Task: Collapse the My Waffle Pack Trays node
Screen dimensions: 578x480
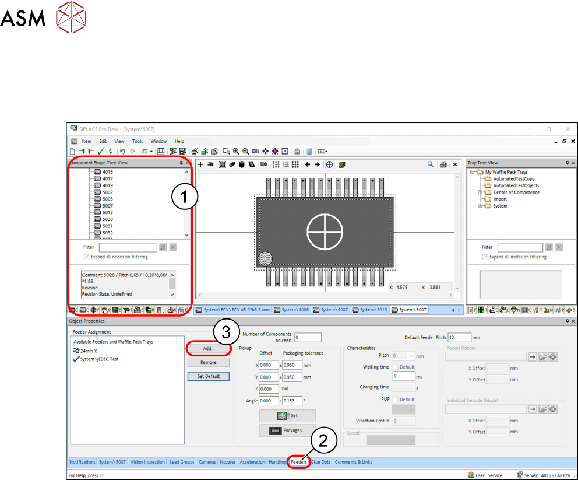Action: point(472,172)
